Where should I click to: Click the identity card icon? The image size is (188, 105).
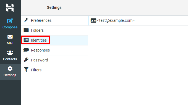coord(93,21)
